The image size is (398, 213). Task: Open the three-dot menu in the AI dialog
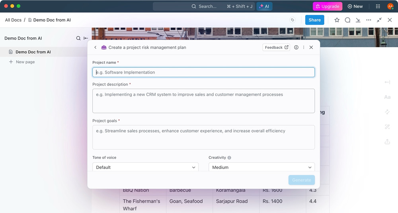[304, 47]
